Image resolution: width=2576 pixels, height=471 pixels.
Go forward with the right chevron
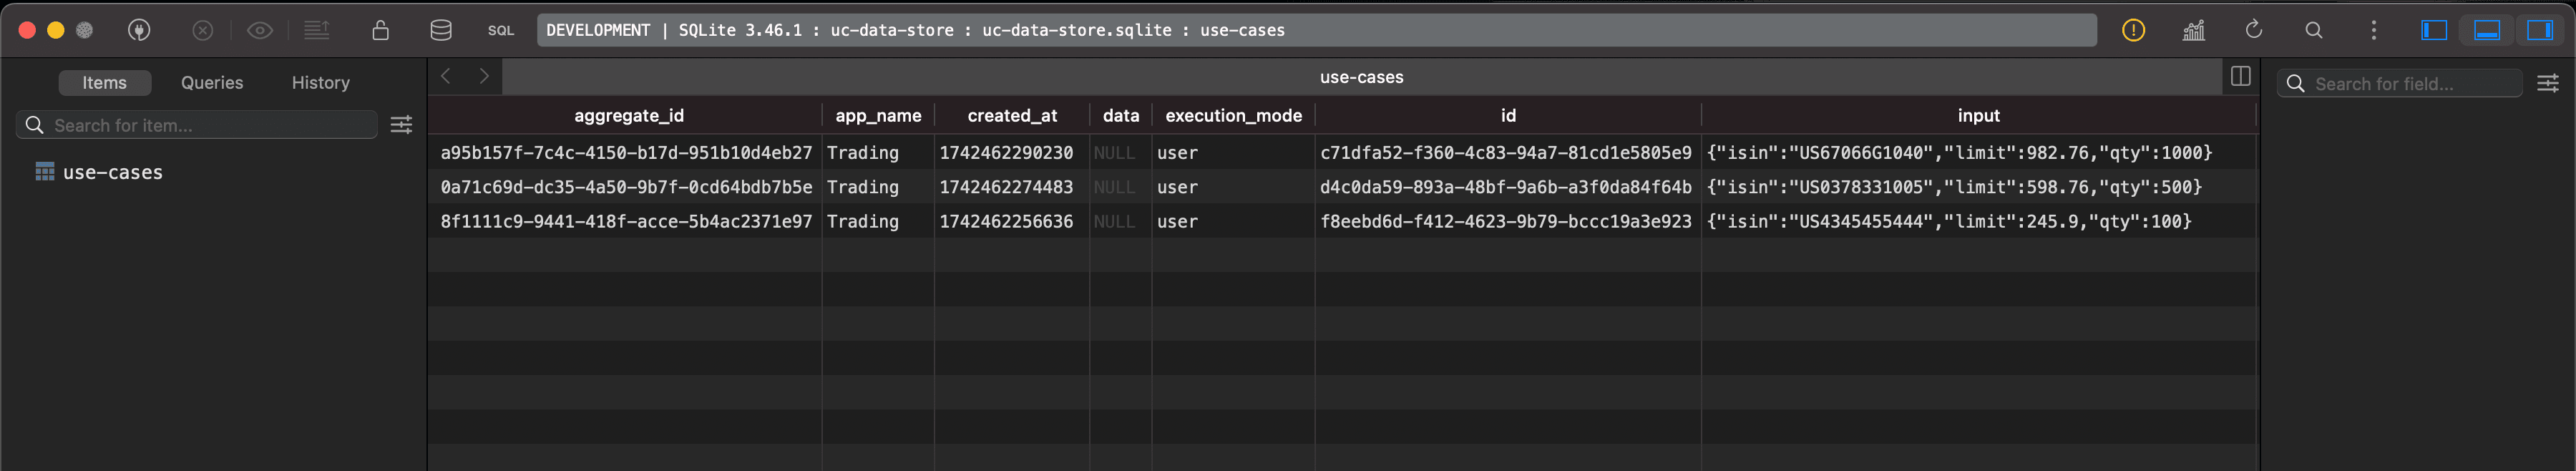tap(484, 76)
